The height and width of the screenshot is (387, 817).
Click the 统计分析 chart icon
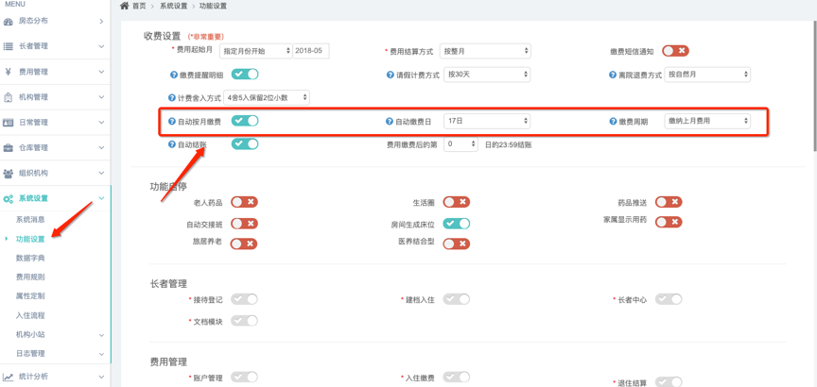9,377
